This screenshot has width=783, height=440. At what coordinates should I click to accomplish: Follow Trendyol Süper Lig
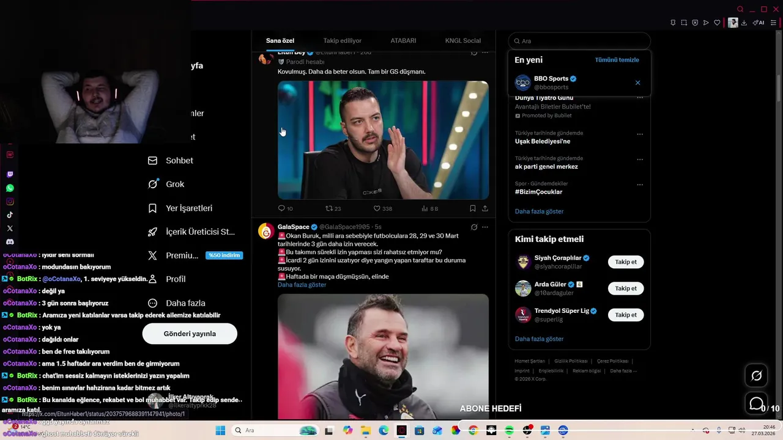point(626,315)
